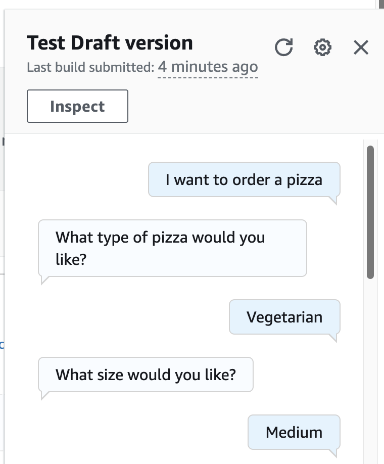Click the "4 minutes ago" build timestamp
Viewport: 384px width, 464px height.
[208, 67]
